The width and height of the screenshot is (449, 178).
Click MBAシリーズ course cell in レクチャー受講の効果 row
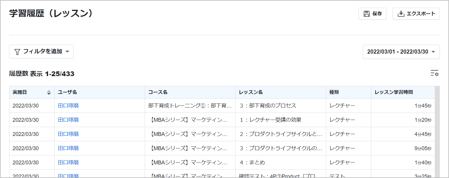point(190,120)
